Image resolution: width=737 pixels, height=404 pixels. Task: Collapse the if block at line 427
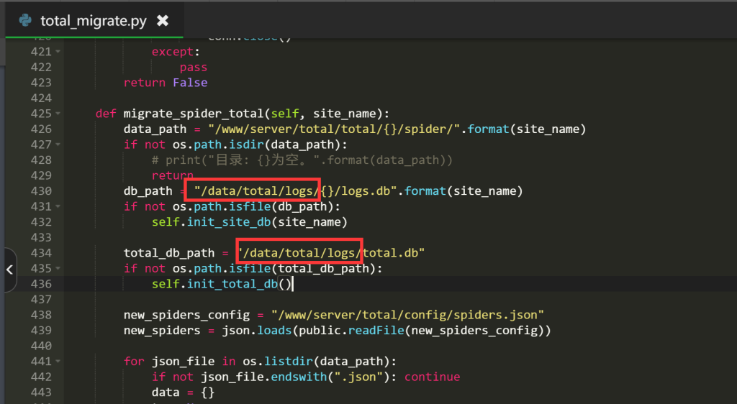(58, 144)
